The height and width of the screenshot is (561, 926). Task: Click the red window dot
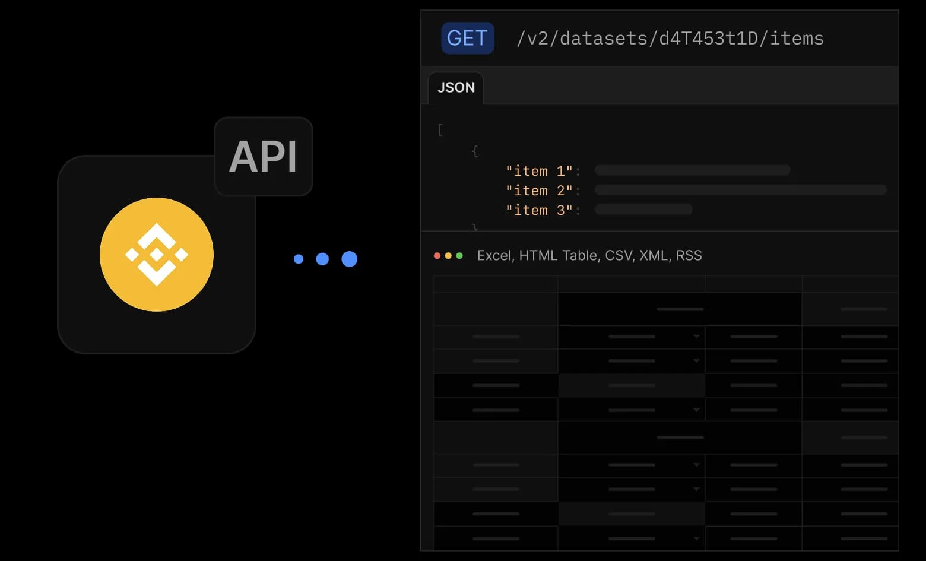click(x=437, y=256)
